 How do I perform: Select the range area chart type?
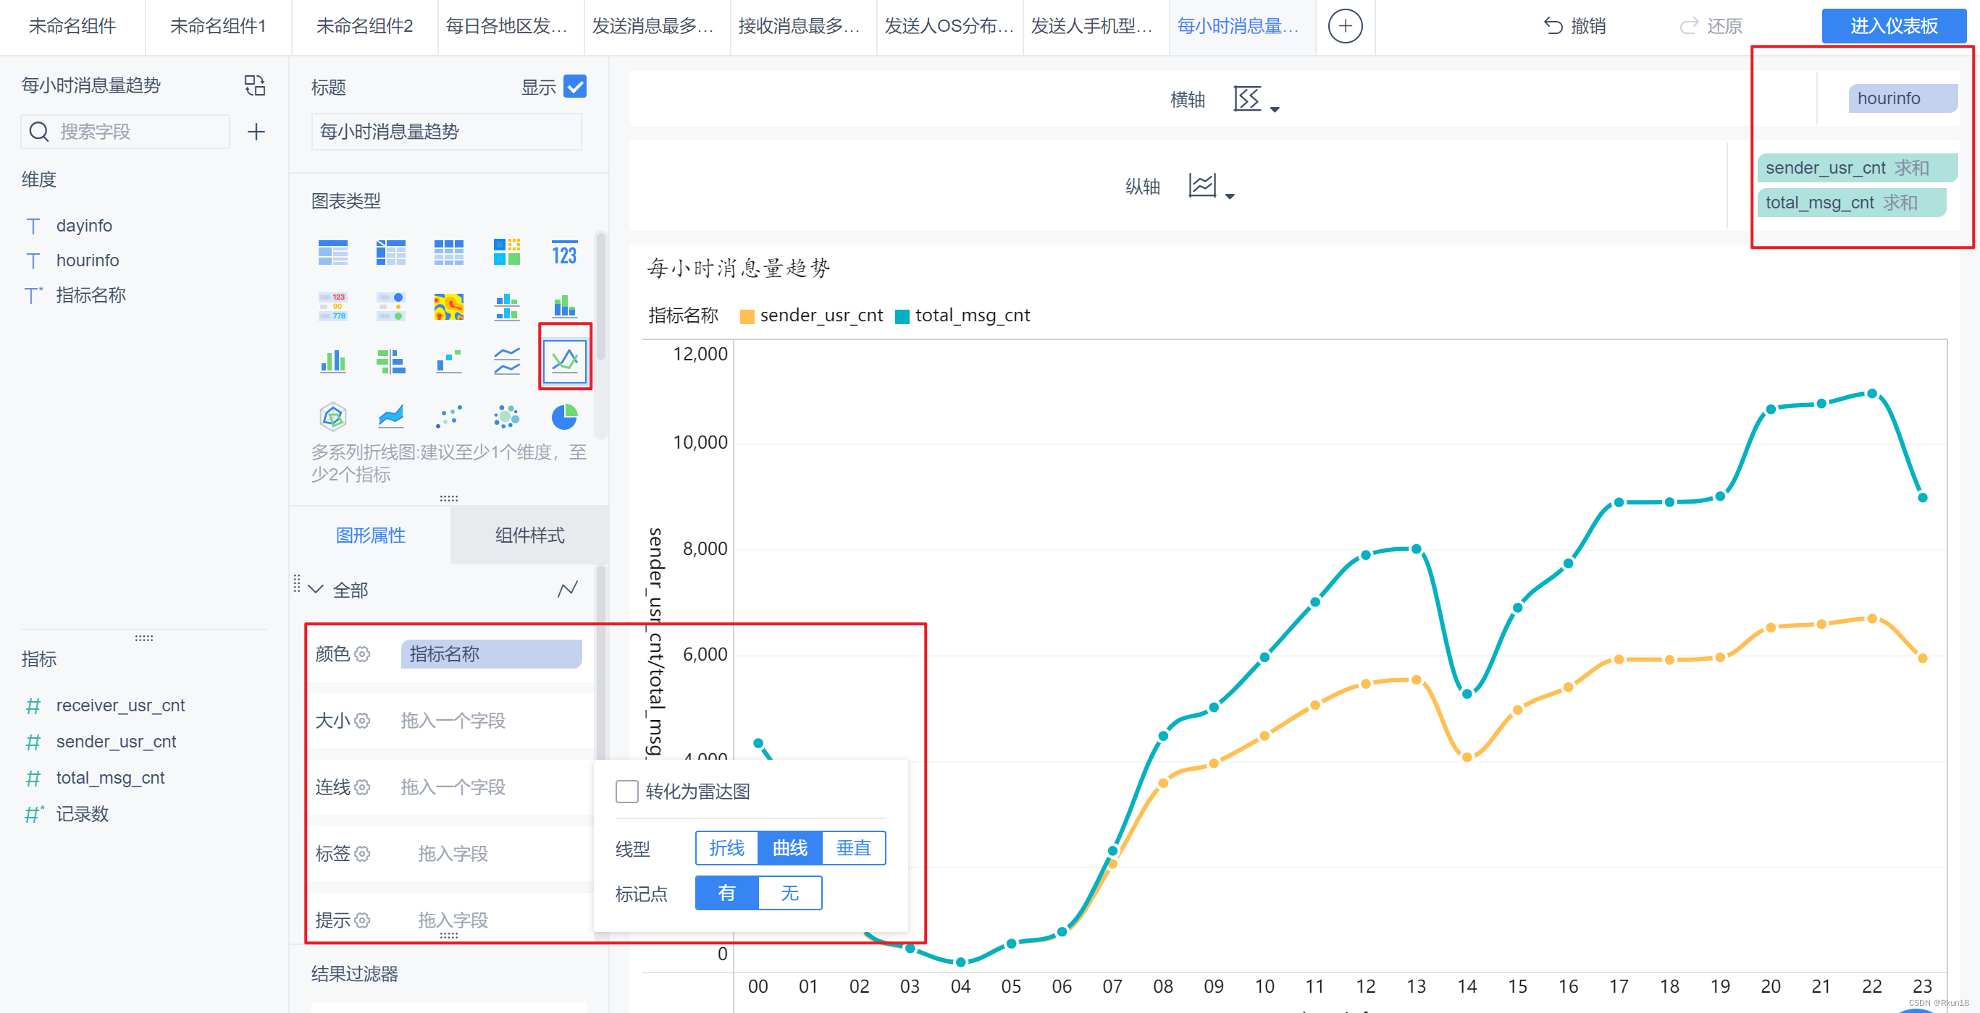[x=390, y=416]
